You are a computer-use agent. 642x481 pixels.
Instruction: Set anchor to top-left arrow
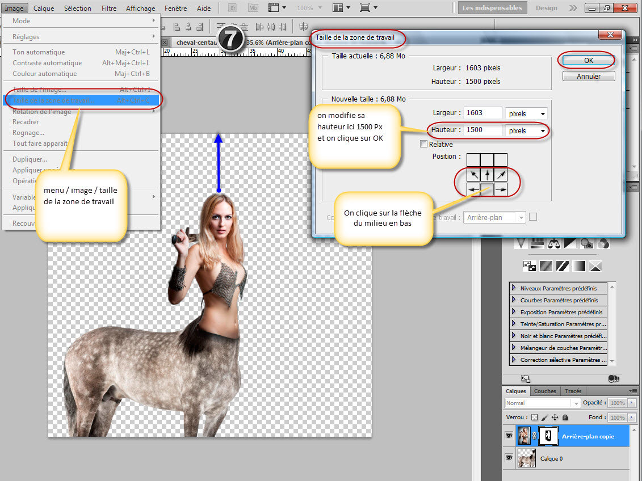pyautogui.click(x=473, y=175)
